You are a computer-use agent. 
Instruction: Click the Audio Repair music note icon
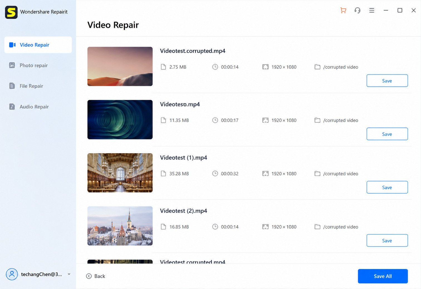[12, 107]
